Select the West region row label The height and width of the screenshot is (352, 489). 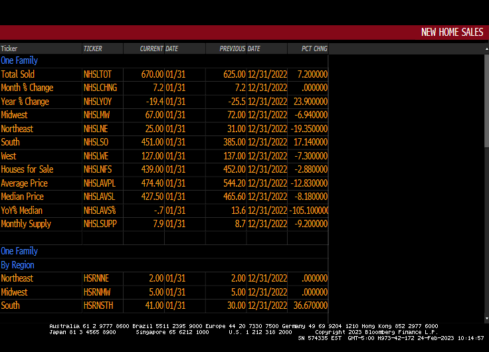click(9, 155)
